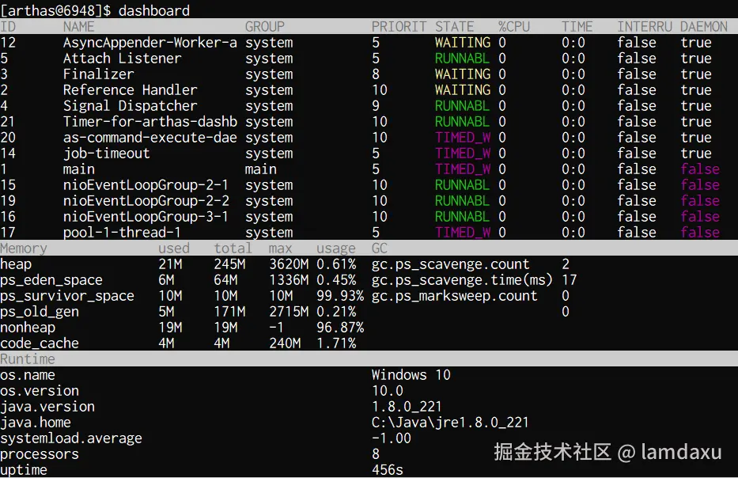Image resolution: width=738 pixels, height=478 pixels.
Task: Click the 'Windows 10' os value
Action: pos(411,375)
